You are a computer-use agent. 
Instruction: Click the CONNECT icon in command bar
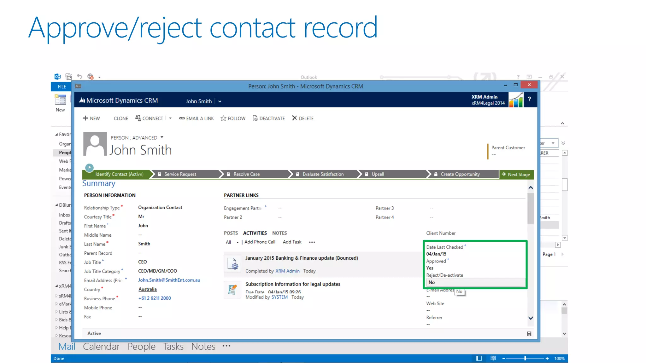pyautogui.click(x=138, y=118)
